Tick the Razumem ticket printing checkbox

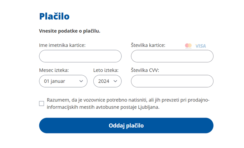[41, 104]
